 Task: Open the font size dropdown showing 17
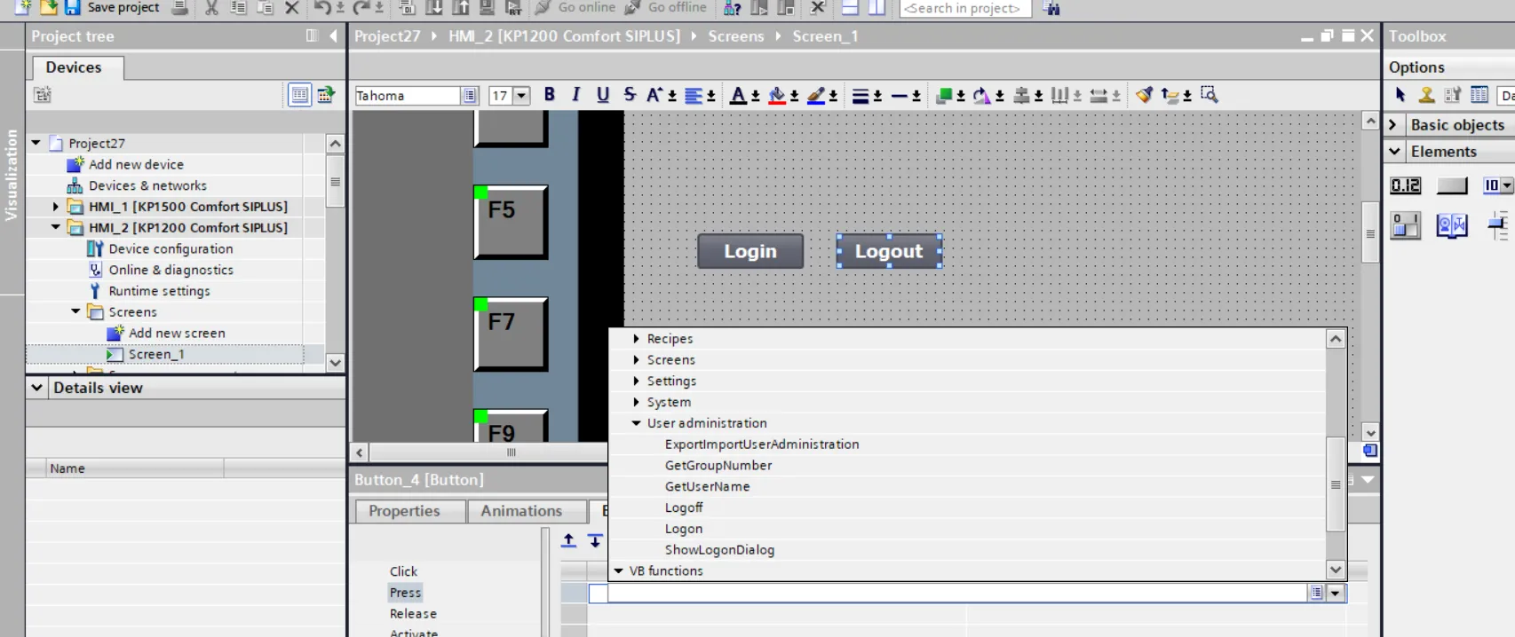click(x=522, y=95)
